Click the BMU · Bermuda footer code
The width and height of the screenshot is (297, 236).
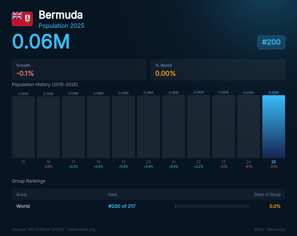click(270, 229)
